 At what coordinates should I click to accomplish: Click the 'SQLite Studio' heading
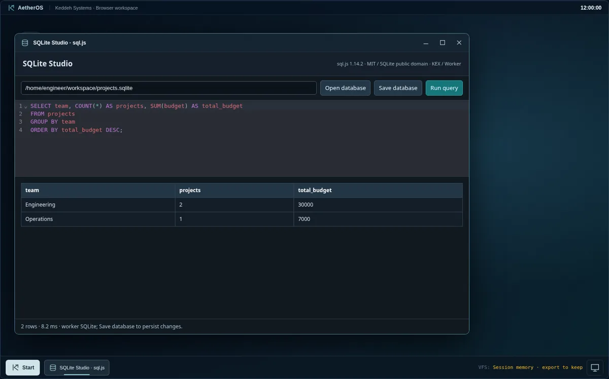click(48, 63)
